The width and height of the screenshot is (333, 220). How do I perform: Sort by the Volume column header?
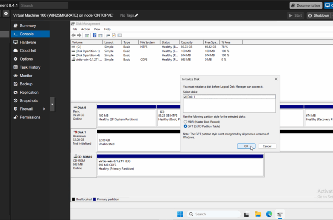tap(87, 42)
